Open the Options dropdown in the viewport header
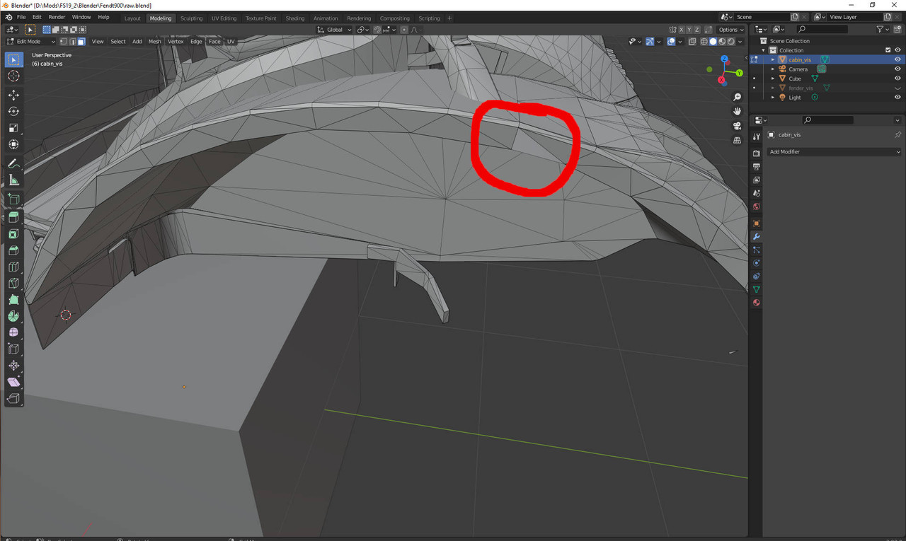 (x=729, y=29)
